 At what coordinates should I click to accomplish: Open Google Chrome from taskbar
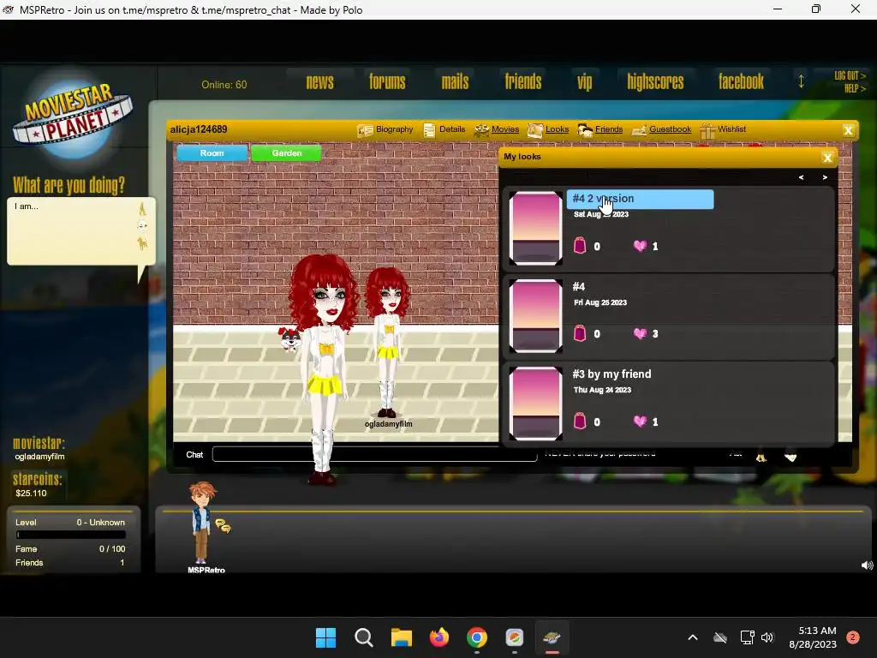point(476,637)
